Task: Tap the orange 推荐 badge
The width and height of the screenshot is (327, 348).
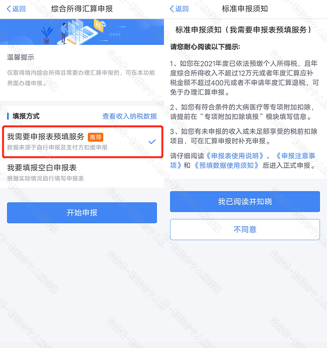Action: point(95,137)
